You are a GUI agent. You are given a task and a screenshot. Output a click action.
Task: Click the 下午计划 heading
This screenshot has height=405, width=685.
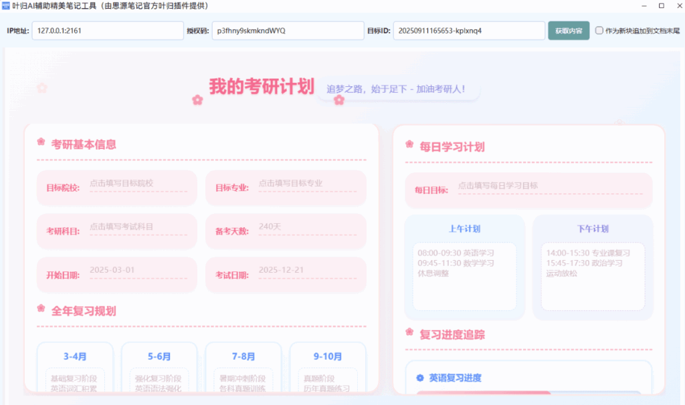[x=593, y=229]
